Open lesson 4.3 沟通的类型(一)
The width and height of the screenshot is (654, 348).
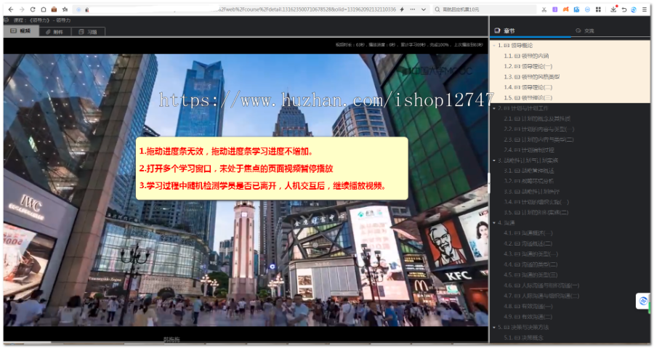pyautogui.click(x=530, y=254)
